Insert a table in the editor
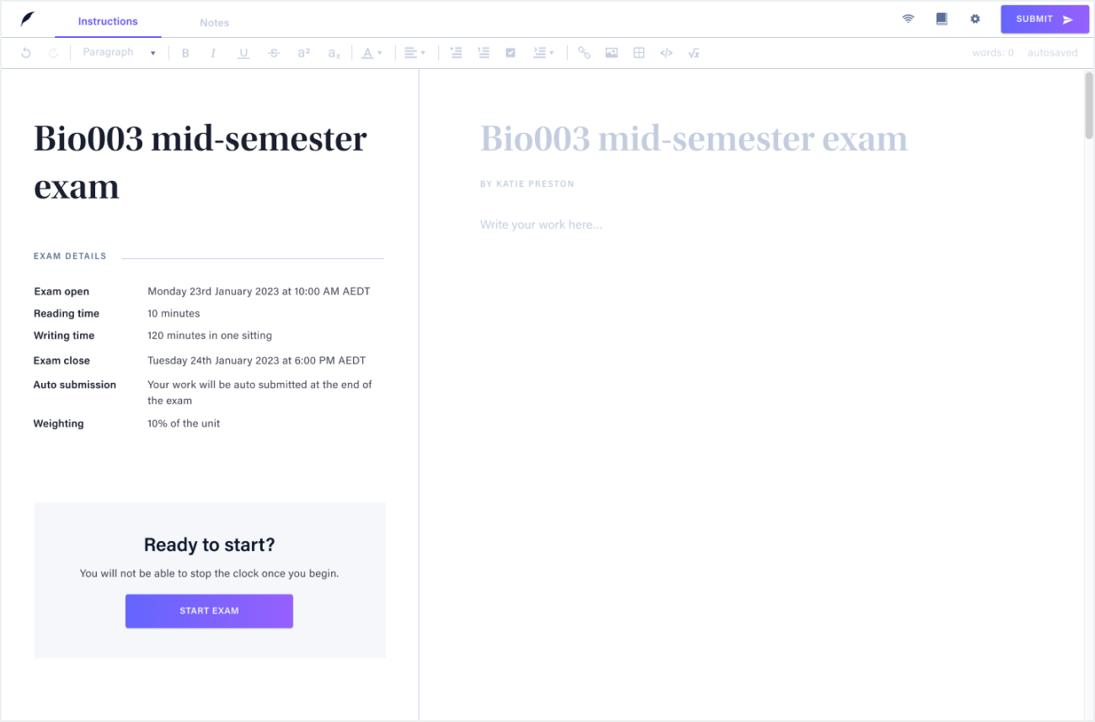Screen dimensions: 1095x722 [639, 53]
